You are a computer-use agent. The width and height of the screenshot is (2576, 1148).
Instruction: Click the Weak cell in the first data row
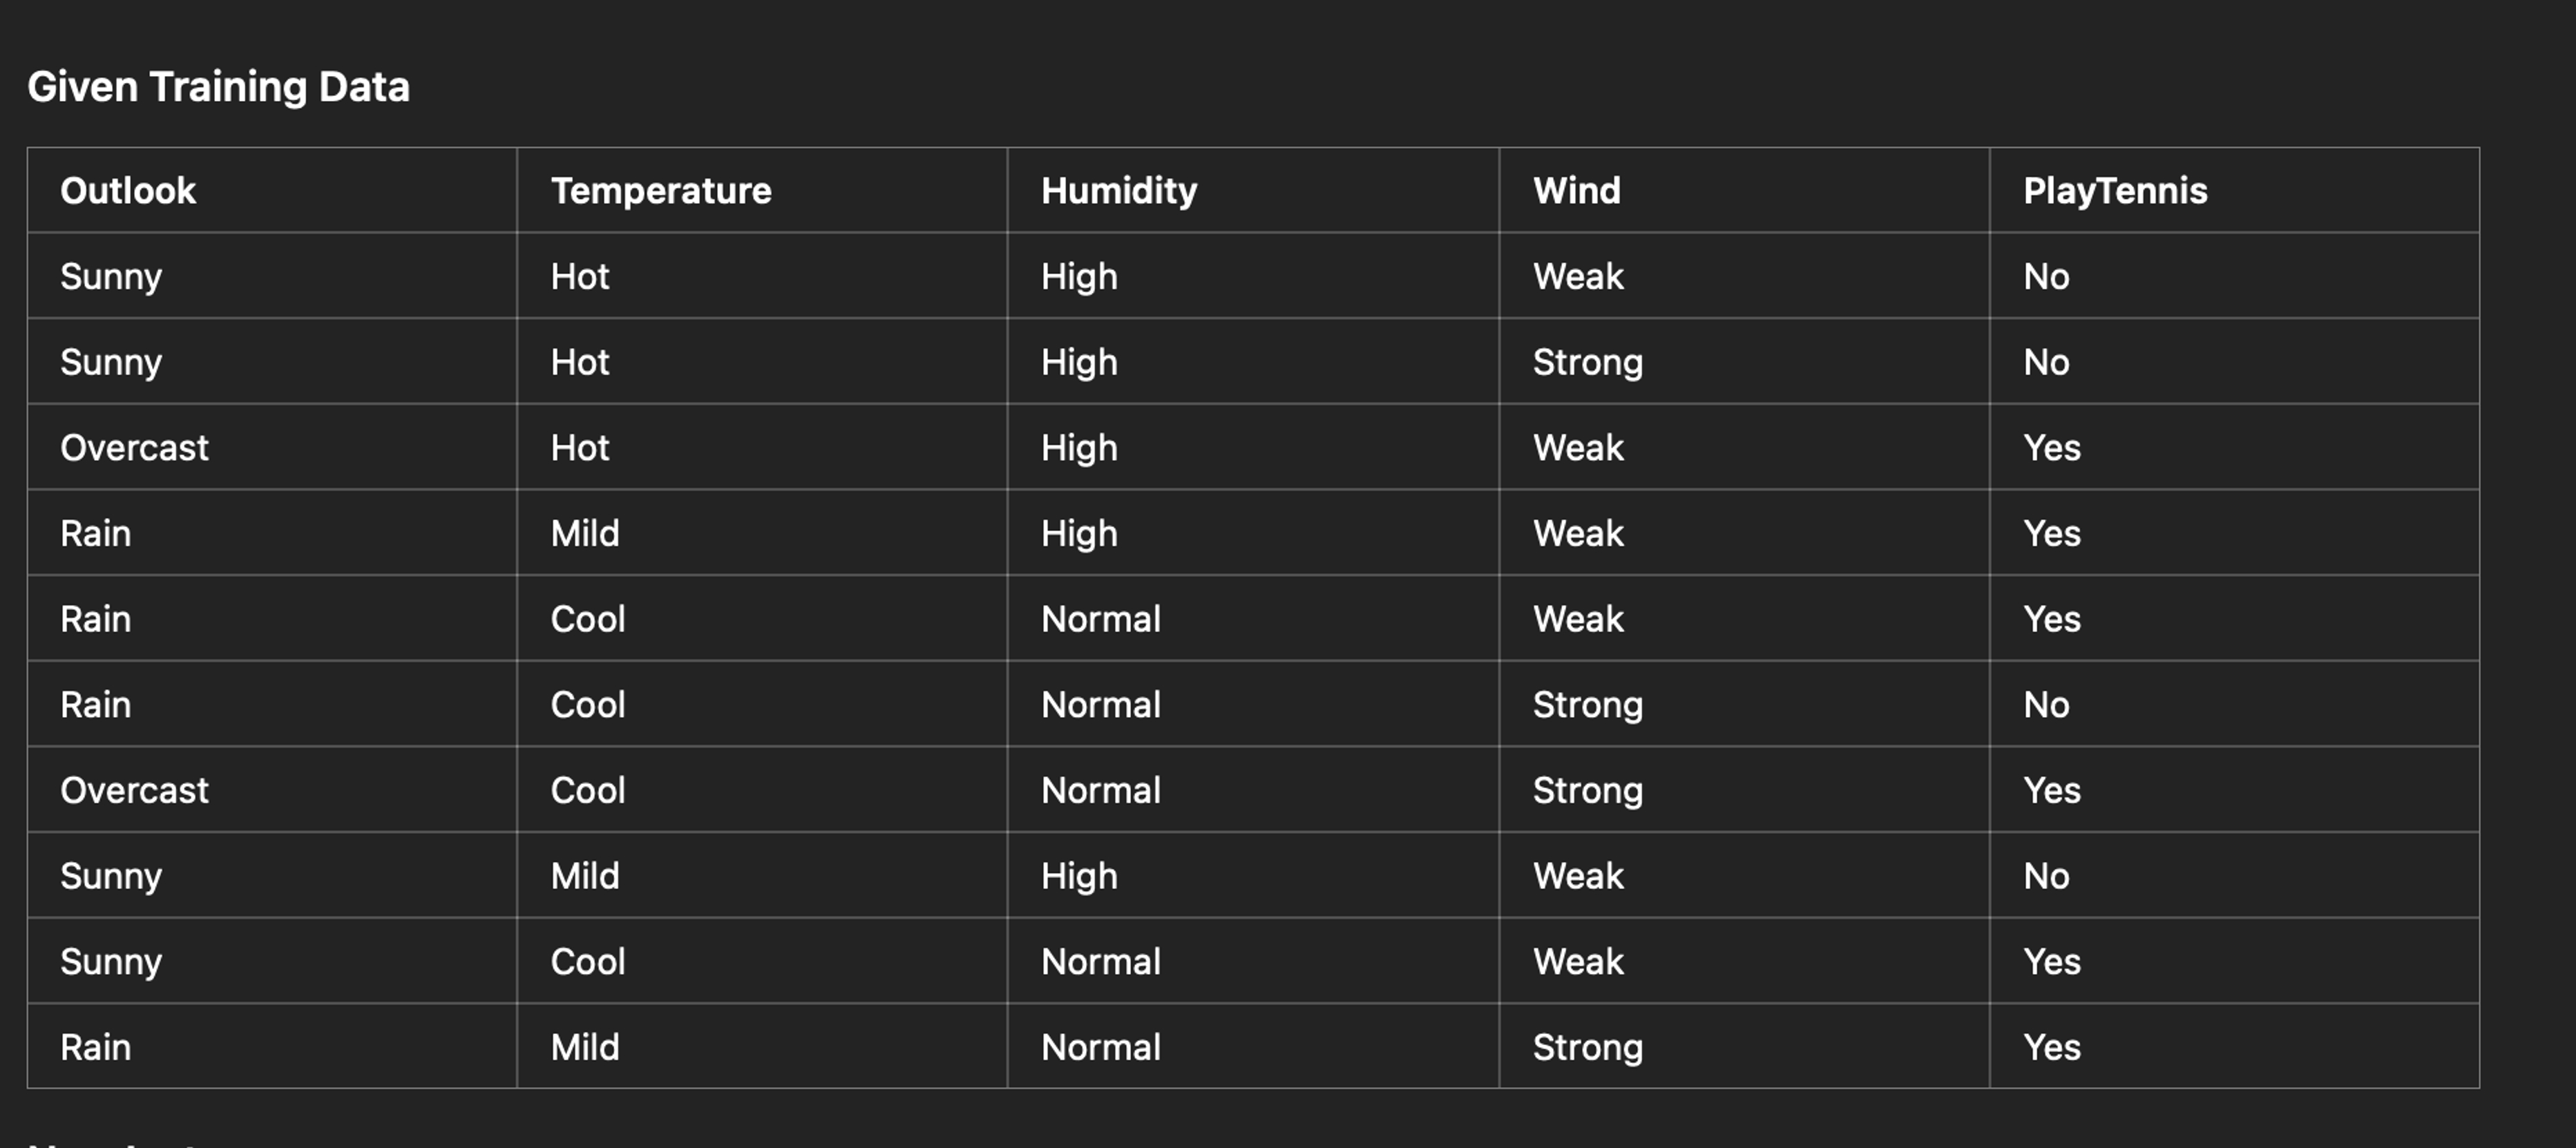1578,277
